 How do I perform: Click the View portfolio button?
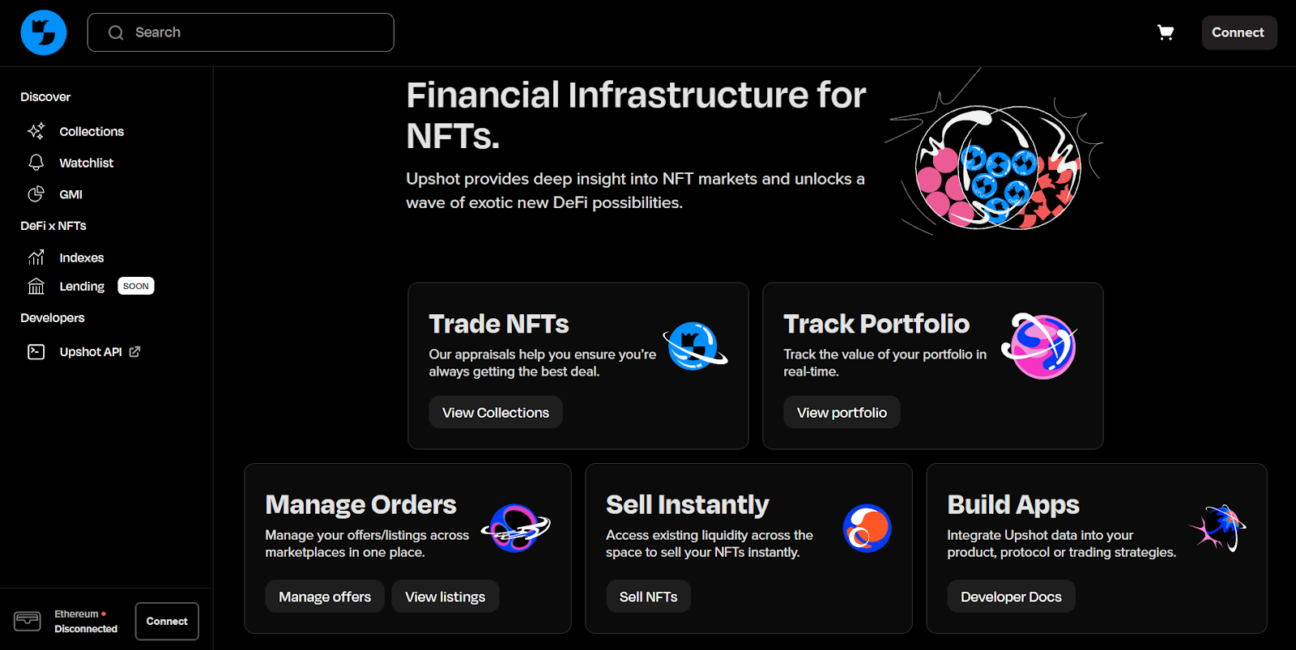point(842,413)
